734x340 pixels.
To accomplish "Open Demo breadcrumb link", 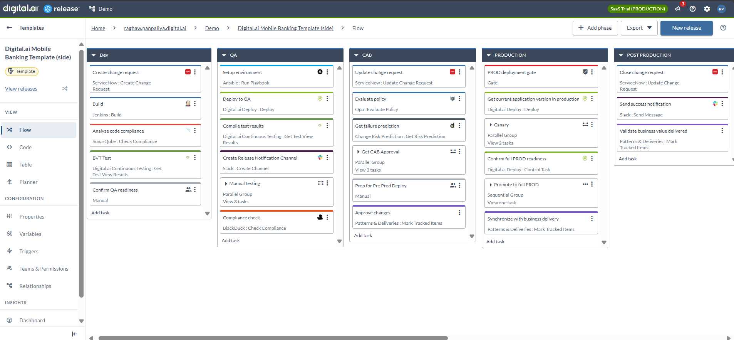I will (x=212, y=28).
